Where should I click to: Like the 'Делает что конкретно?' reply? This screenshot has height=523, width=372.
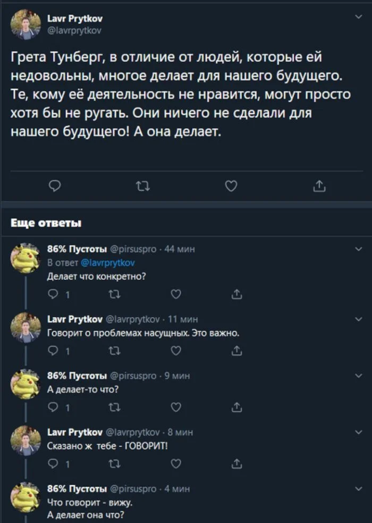click(x=176, y=294)
